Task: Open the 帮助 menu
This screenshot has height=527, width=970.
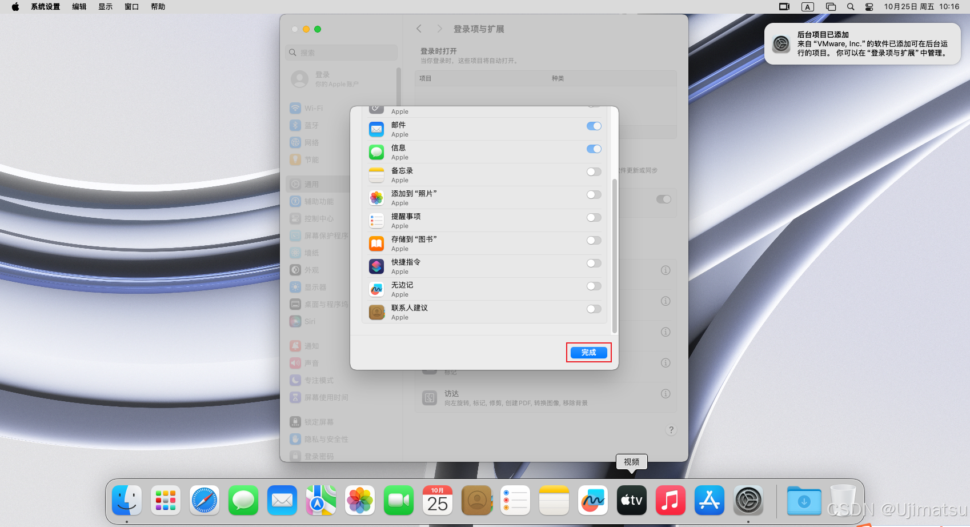Action: [x=158, y=7]
